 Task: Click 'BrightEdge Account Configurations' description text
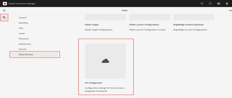(x=190, y=30)
